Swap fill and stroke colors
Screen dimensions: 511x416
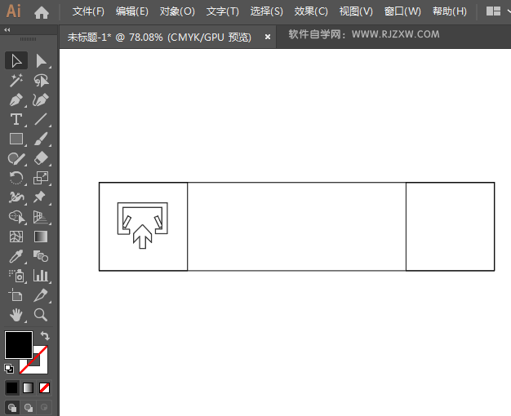45,335
